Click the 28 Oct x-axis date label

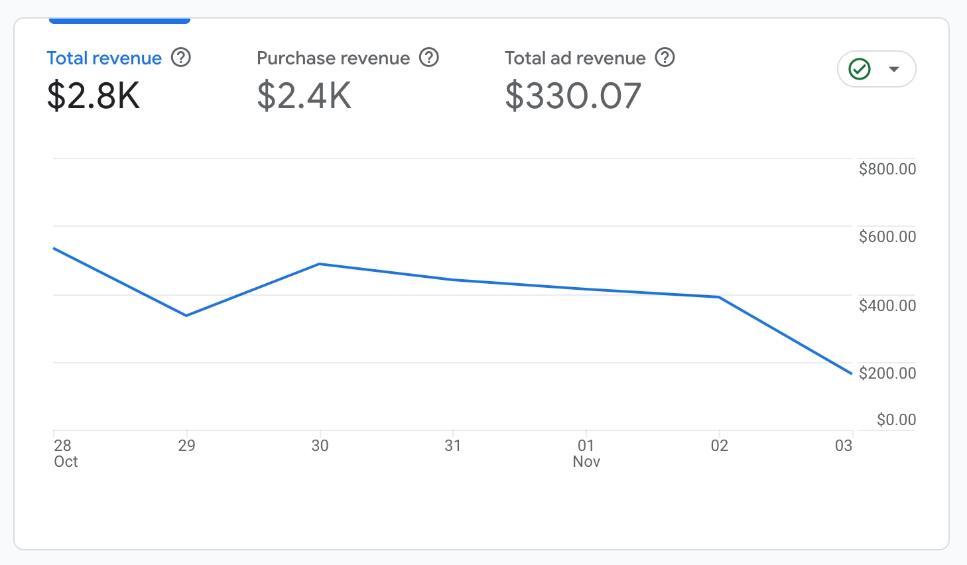click(x=65, y=454)
